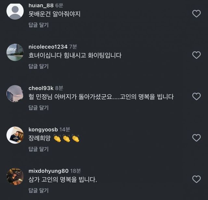This screenshot has width=208, height=200.
Task: Open huian_88's default profile avatar
Action: click(x=15, y=11)
